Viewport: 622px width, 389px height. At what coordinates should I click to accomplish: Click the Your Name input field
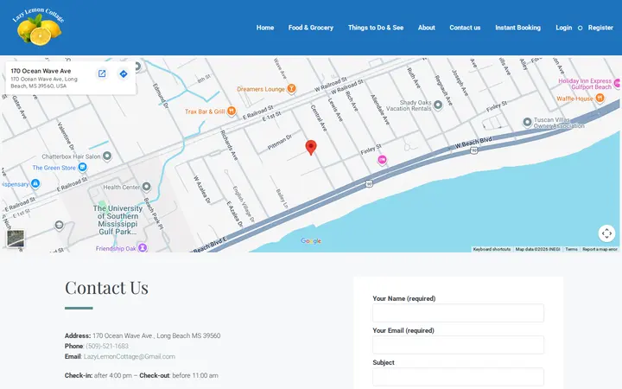click(x=458, y=313)
